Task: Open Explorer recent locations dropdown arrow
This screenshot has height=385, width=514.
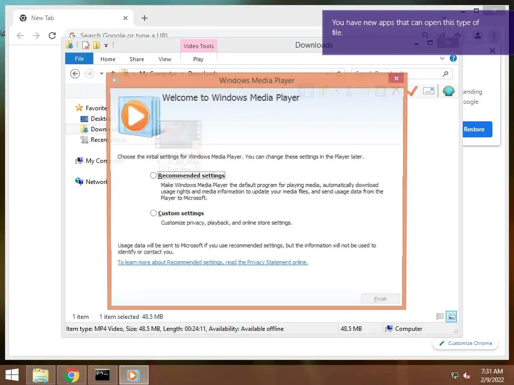Action: (101, 74)
